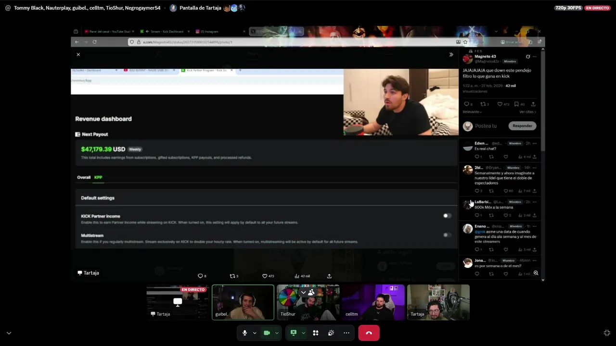Toggle KICK Partner Income switch
The height and width of the screenshot is (346, 616).
click(447, 216)
